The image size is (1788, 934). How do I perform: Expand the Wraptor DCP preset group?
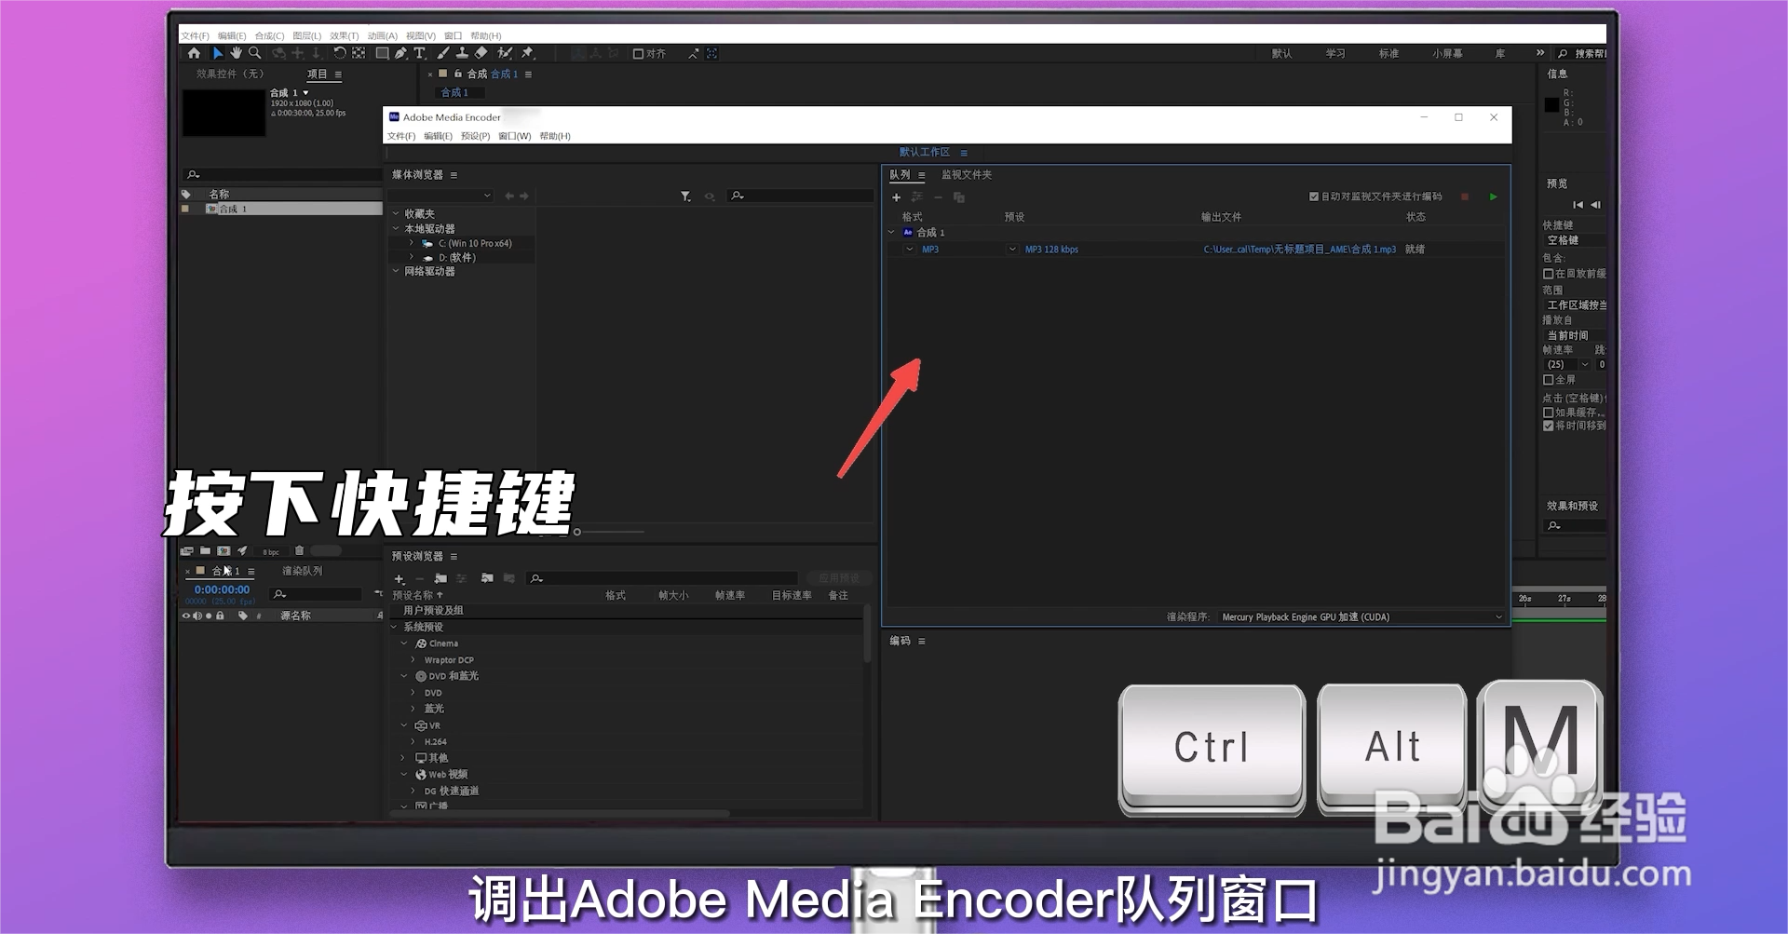pos(413,660)
